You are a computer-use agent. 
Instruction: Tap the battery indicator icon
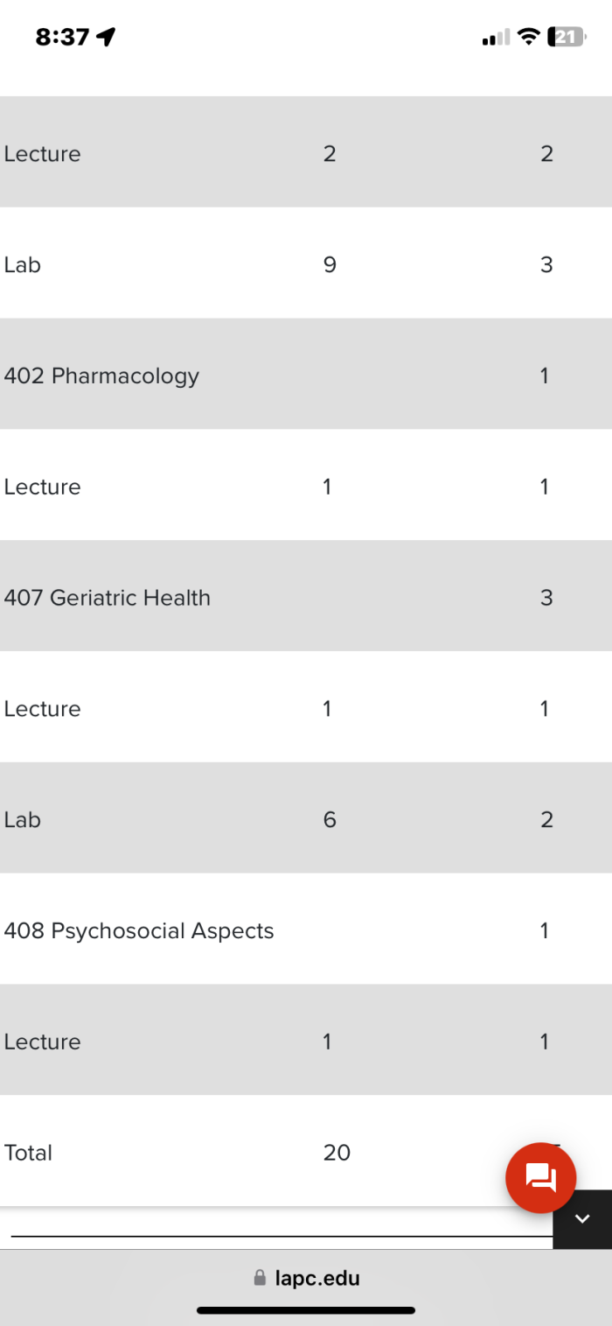[x=567, y=37]
